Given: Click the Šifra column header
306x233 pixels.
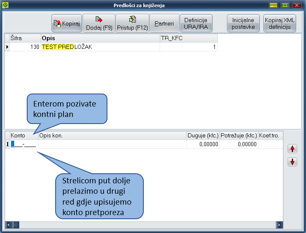Looking at the screenshot, I should click(25, 38).
